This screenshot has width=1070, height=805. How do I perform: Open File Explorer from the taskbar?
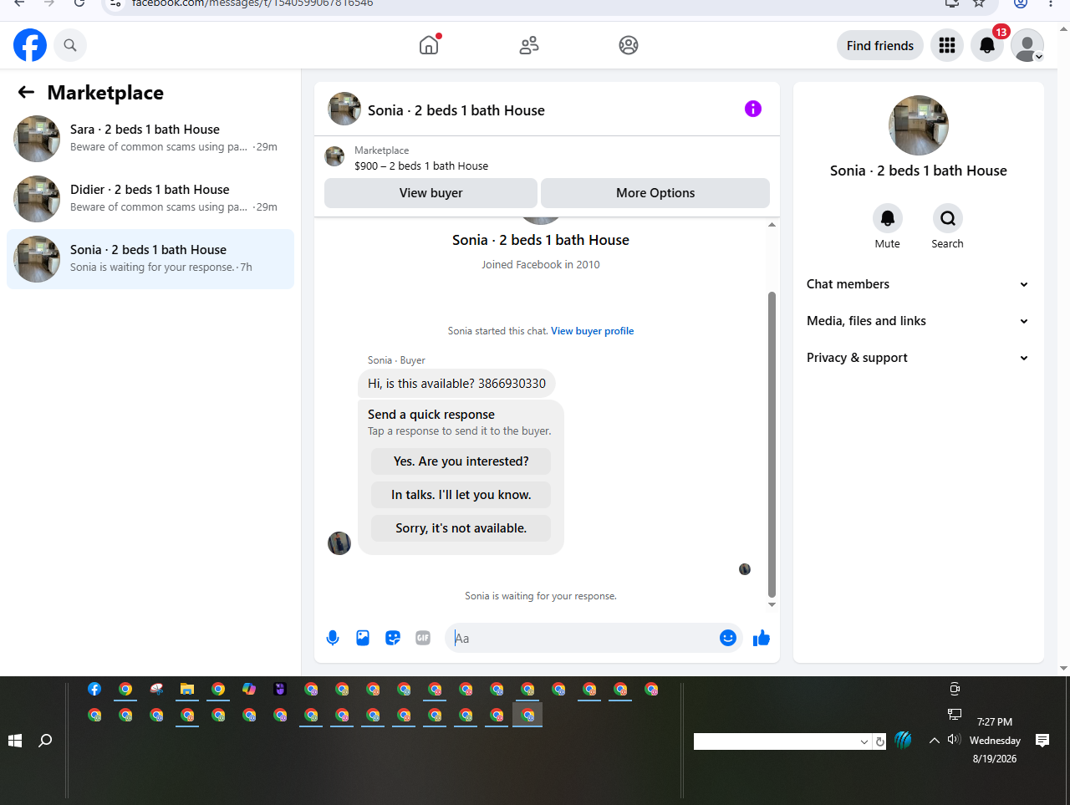tap(187, 690)
